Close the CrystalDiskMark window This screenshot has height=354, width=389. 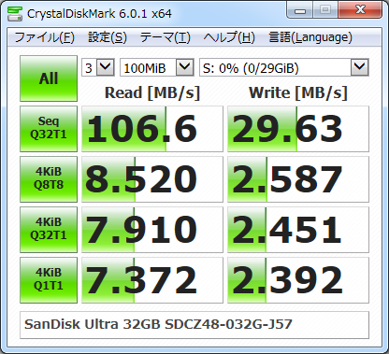click(x=360, y=10)
